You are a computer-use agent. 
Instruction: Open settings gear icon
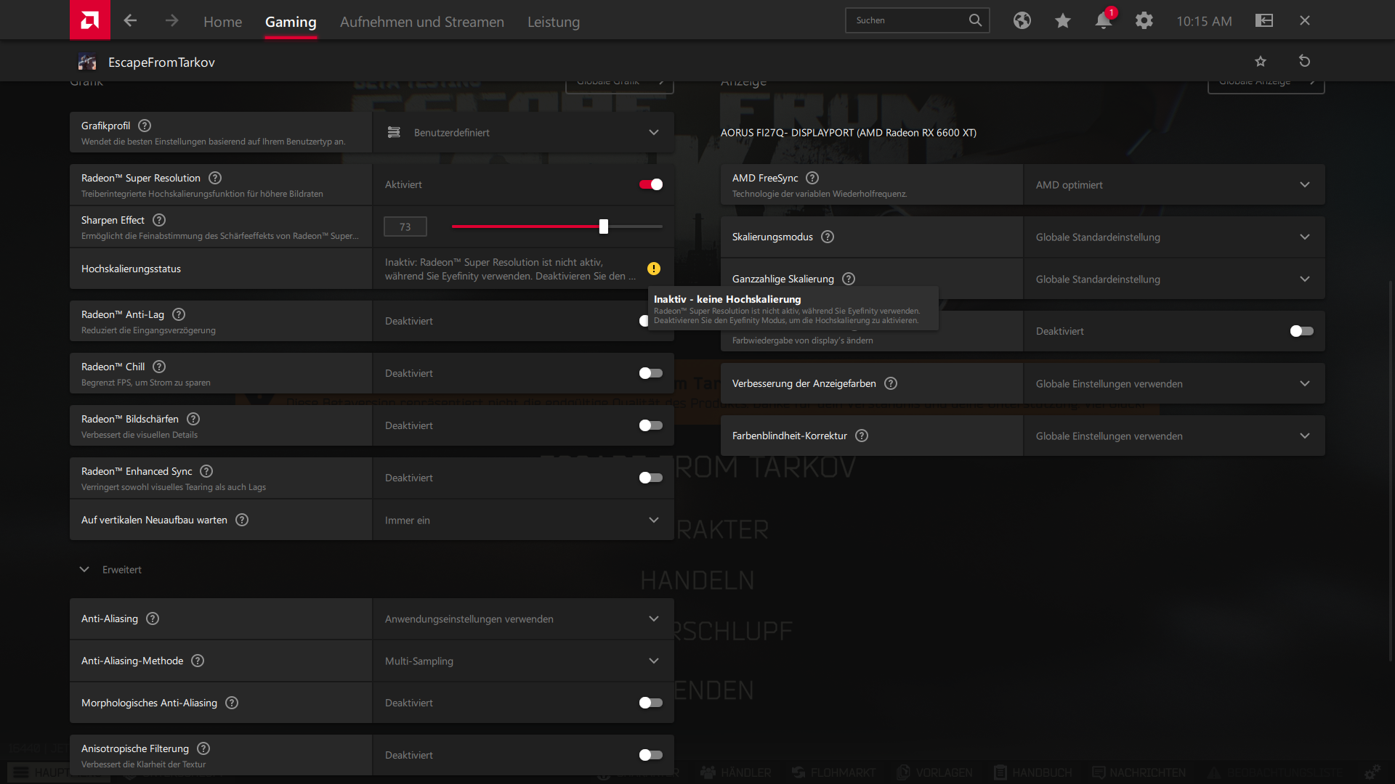tap(1144, 20)
